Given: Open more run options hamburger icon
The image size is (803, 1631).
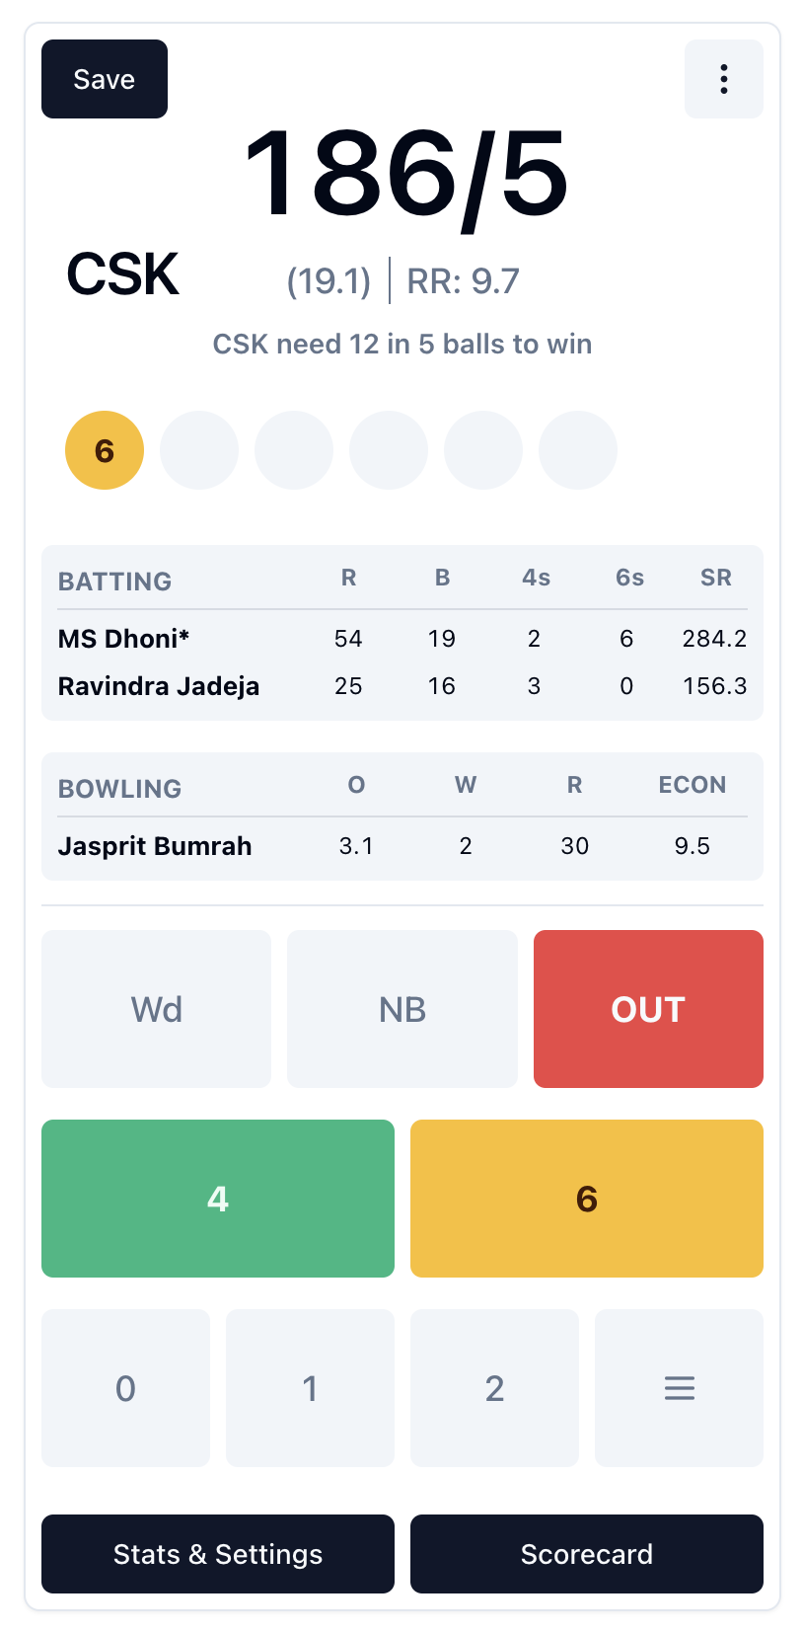Looking at the screenshot, I should 679,1388.
